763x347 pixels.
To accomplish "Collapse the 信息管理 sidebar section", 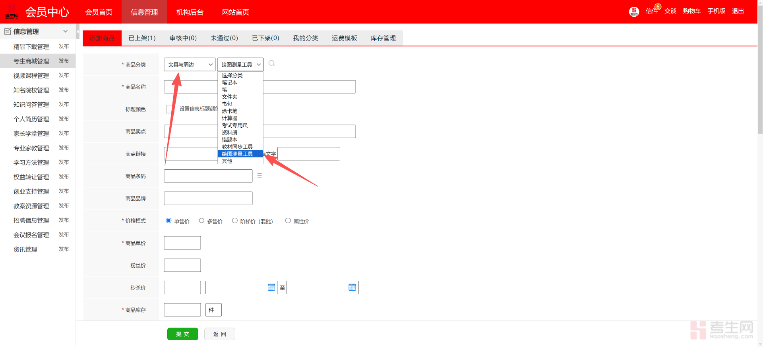I will 65,31.
